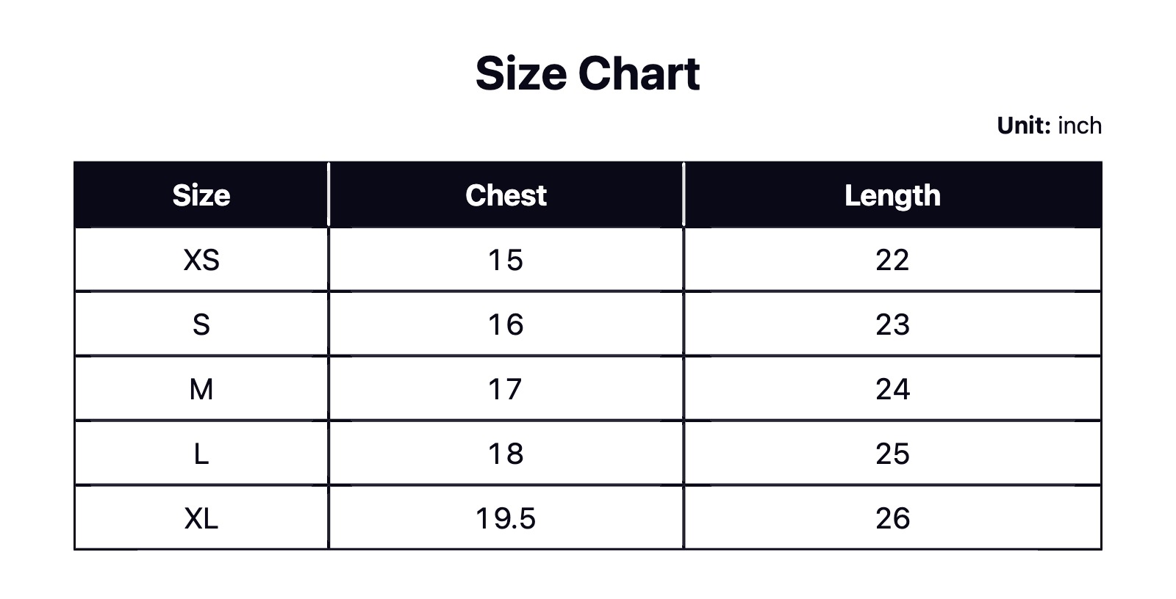
Task: Click chest value 19.5
Action: coord(506,518)
